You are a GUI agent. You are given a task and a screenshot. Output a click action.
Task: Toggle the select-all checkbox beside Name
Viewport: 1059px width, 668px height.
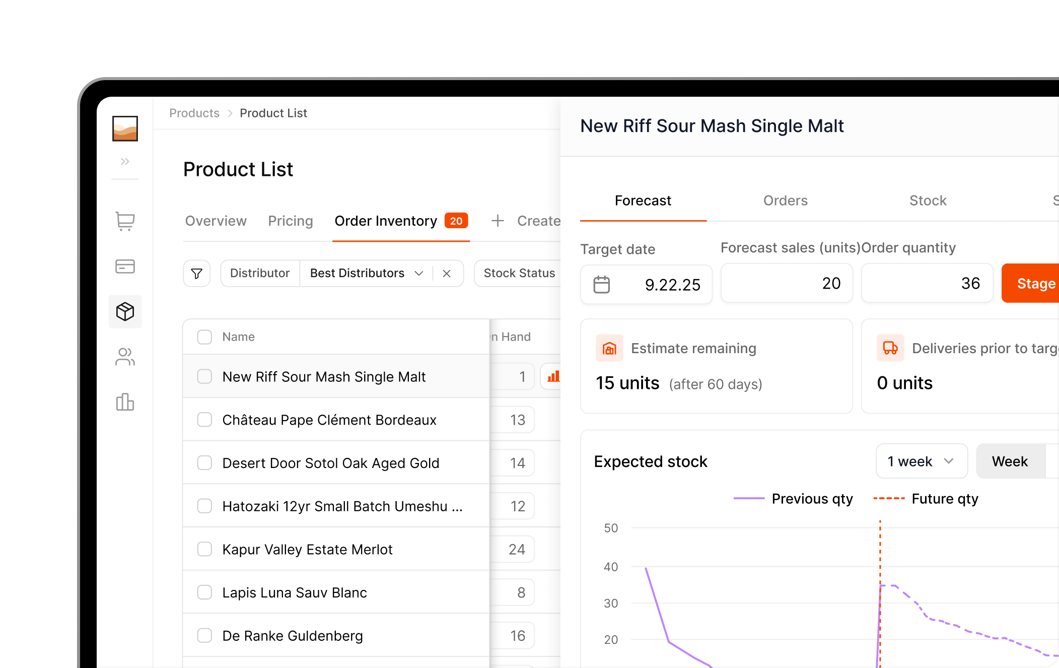pyautogui.click(x=204, y=337)
